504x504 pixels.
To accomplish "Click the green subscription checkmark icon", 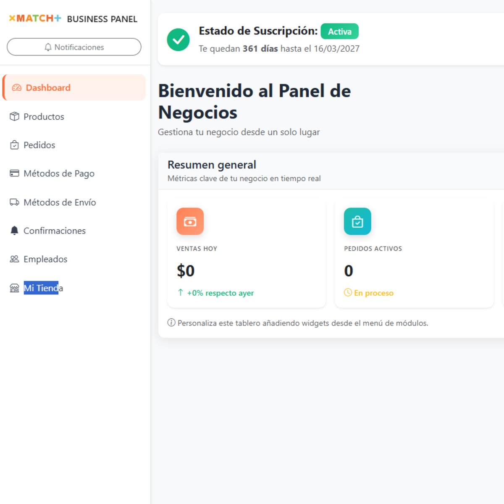I will tap(178, 39).
